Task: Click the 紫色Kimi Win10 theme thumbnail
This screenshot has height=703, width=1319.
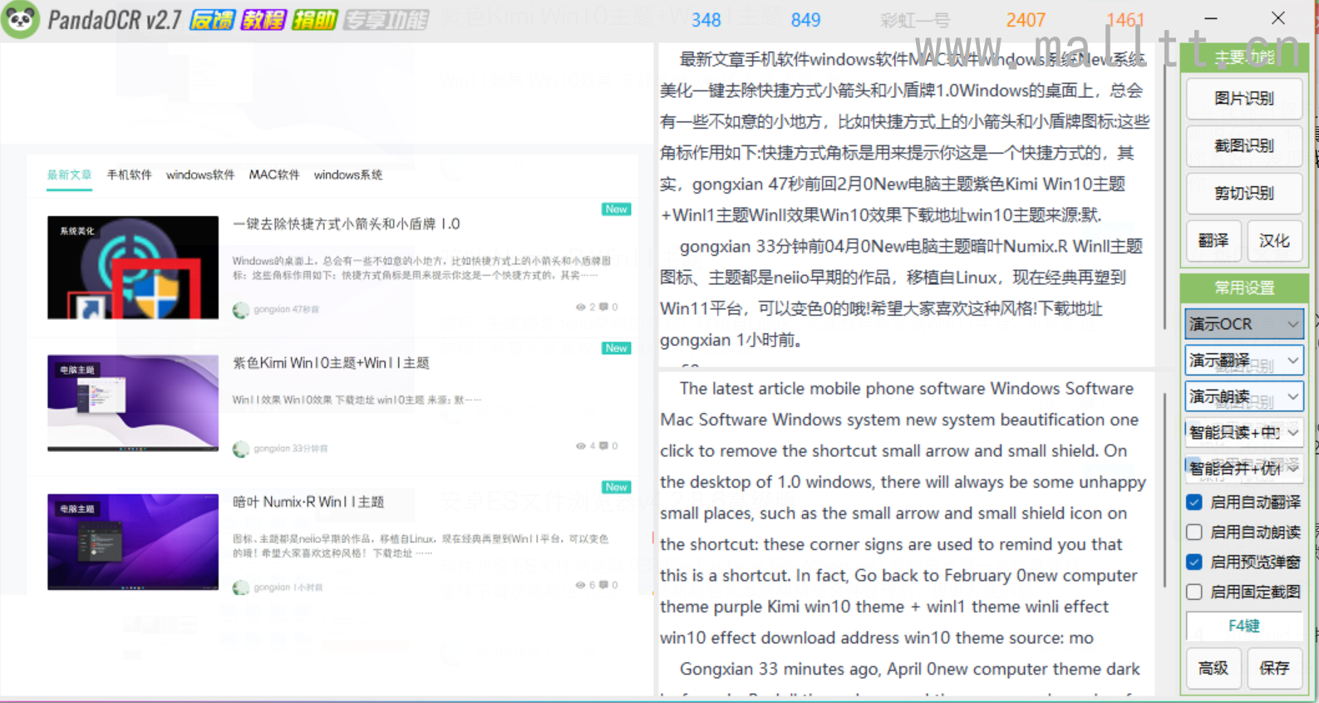Action: pos(133,403)
